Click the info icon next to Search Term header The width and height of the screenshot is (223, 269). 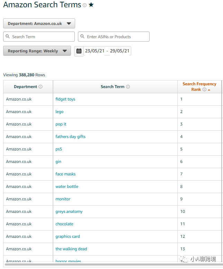click(x=128, y=87)
